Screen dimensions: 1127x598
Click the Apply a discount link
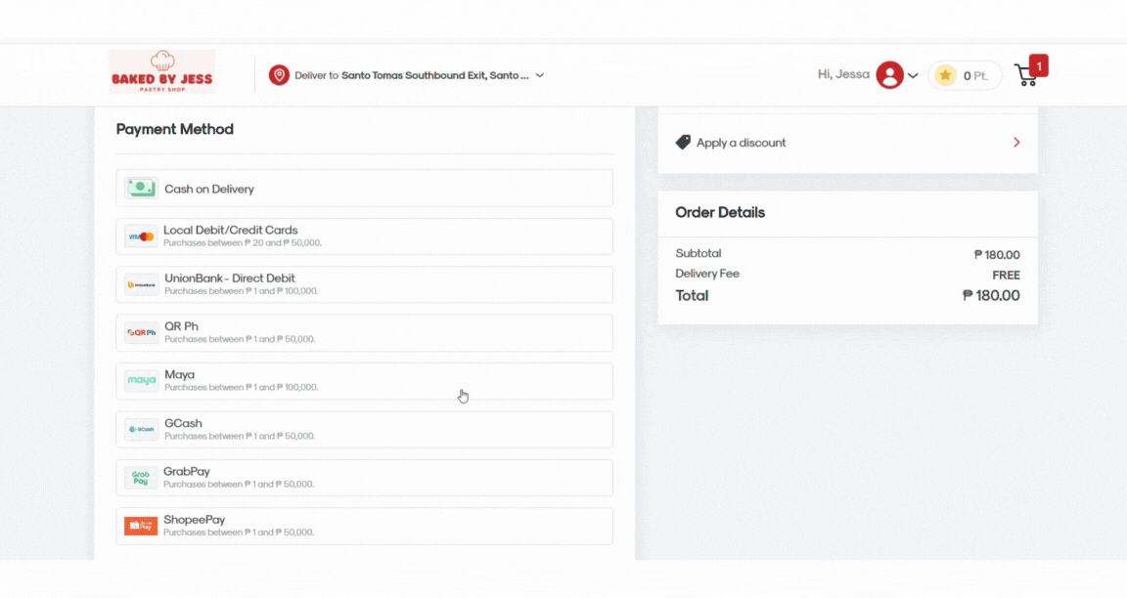(x=741, y=143)
